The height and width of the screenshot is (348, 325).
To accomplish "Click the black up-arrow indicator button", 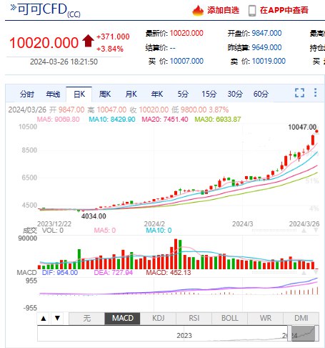I will (x=44, y=318).
